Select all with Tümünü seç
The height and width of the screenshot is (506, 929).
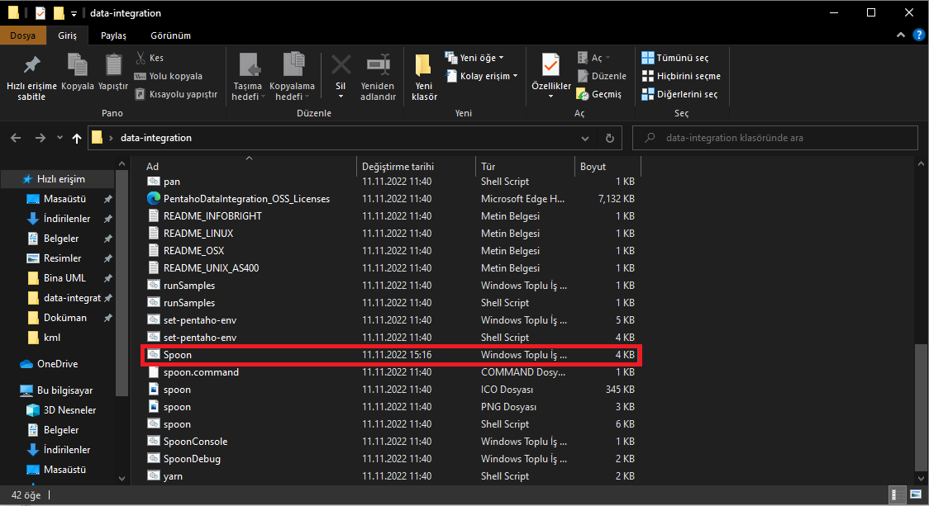click(x=675, y=58)
